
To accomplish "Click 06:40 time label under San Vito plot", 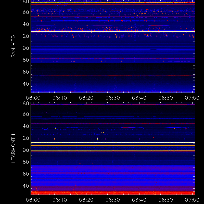I will click(x=139, y=98).
